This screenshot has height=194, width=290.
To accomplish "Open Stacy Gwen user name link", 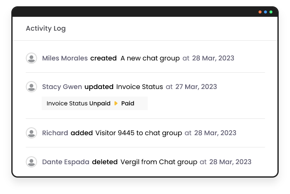I will pyautogui.click(x=62, y=87).
